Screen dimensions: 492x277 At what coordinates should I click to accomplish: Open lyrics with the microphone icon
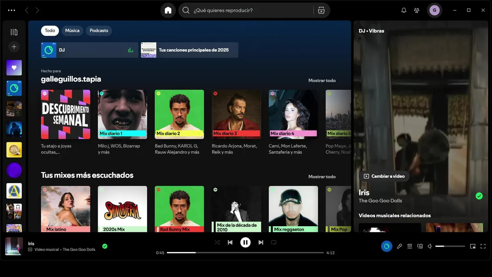pos(399,246)
